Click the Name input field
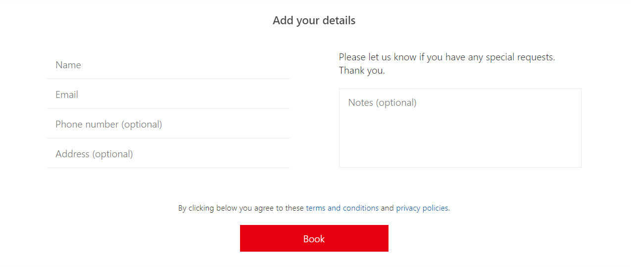This screenshot has width=631, height=267. 168,65
